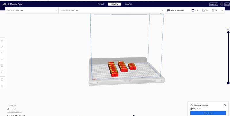230x116 pixels.
Task: Click the '13 hours 2 minutes' print time
Action: 200,105
